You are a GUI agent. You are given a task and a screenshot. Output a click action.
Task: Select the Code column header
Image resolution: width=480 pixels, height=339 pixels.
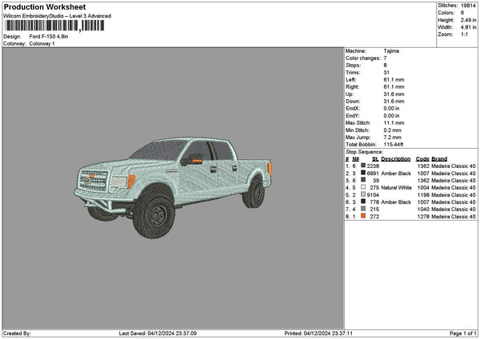point(422,159)
